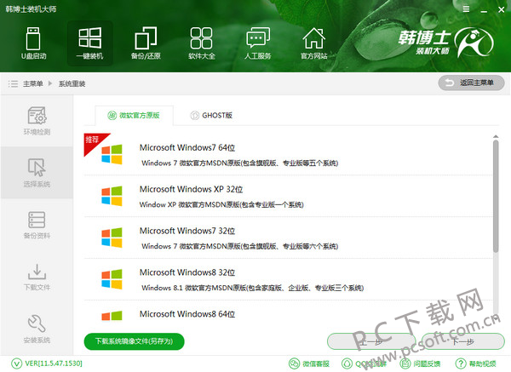
Task: Open QQ交流群 in status bar
Action: coord(364,363)
